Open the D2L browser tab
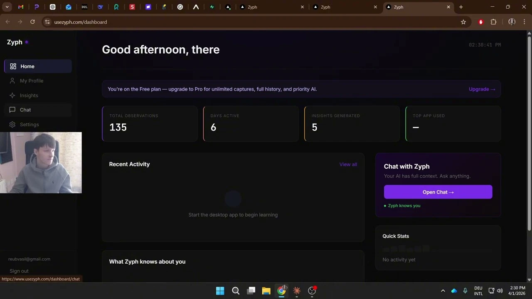 point(84,7)
